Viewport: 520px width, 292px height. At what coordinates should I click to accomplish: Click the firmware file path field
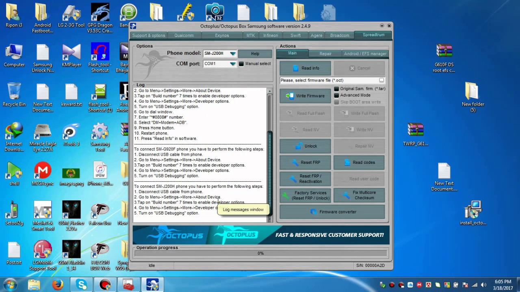(329, 80)
